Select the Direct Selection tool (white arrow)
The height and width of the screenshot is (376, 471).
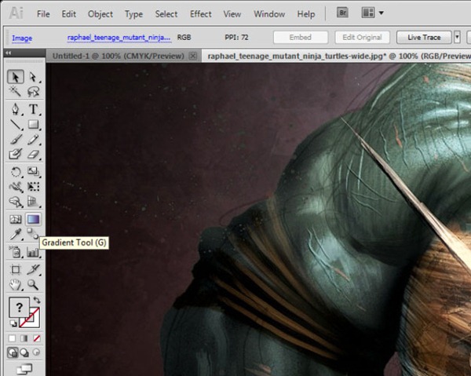click(x=33, y=77)
